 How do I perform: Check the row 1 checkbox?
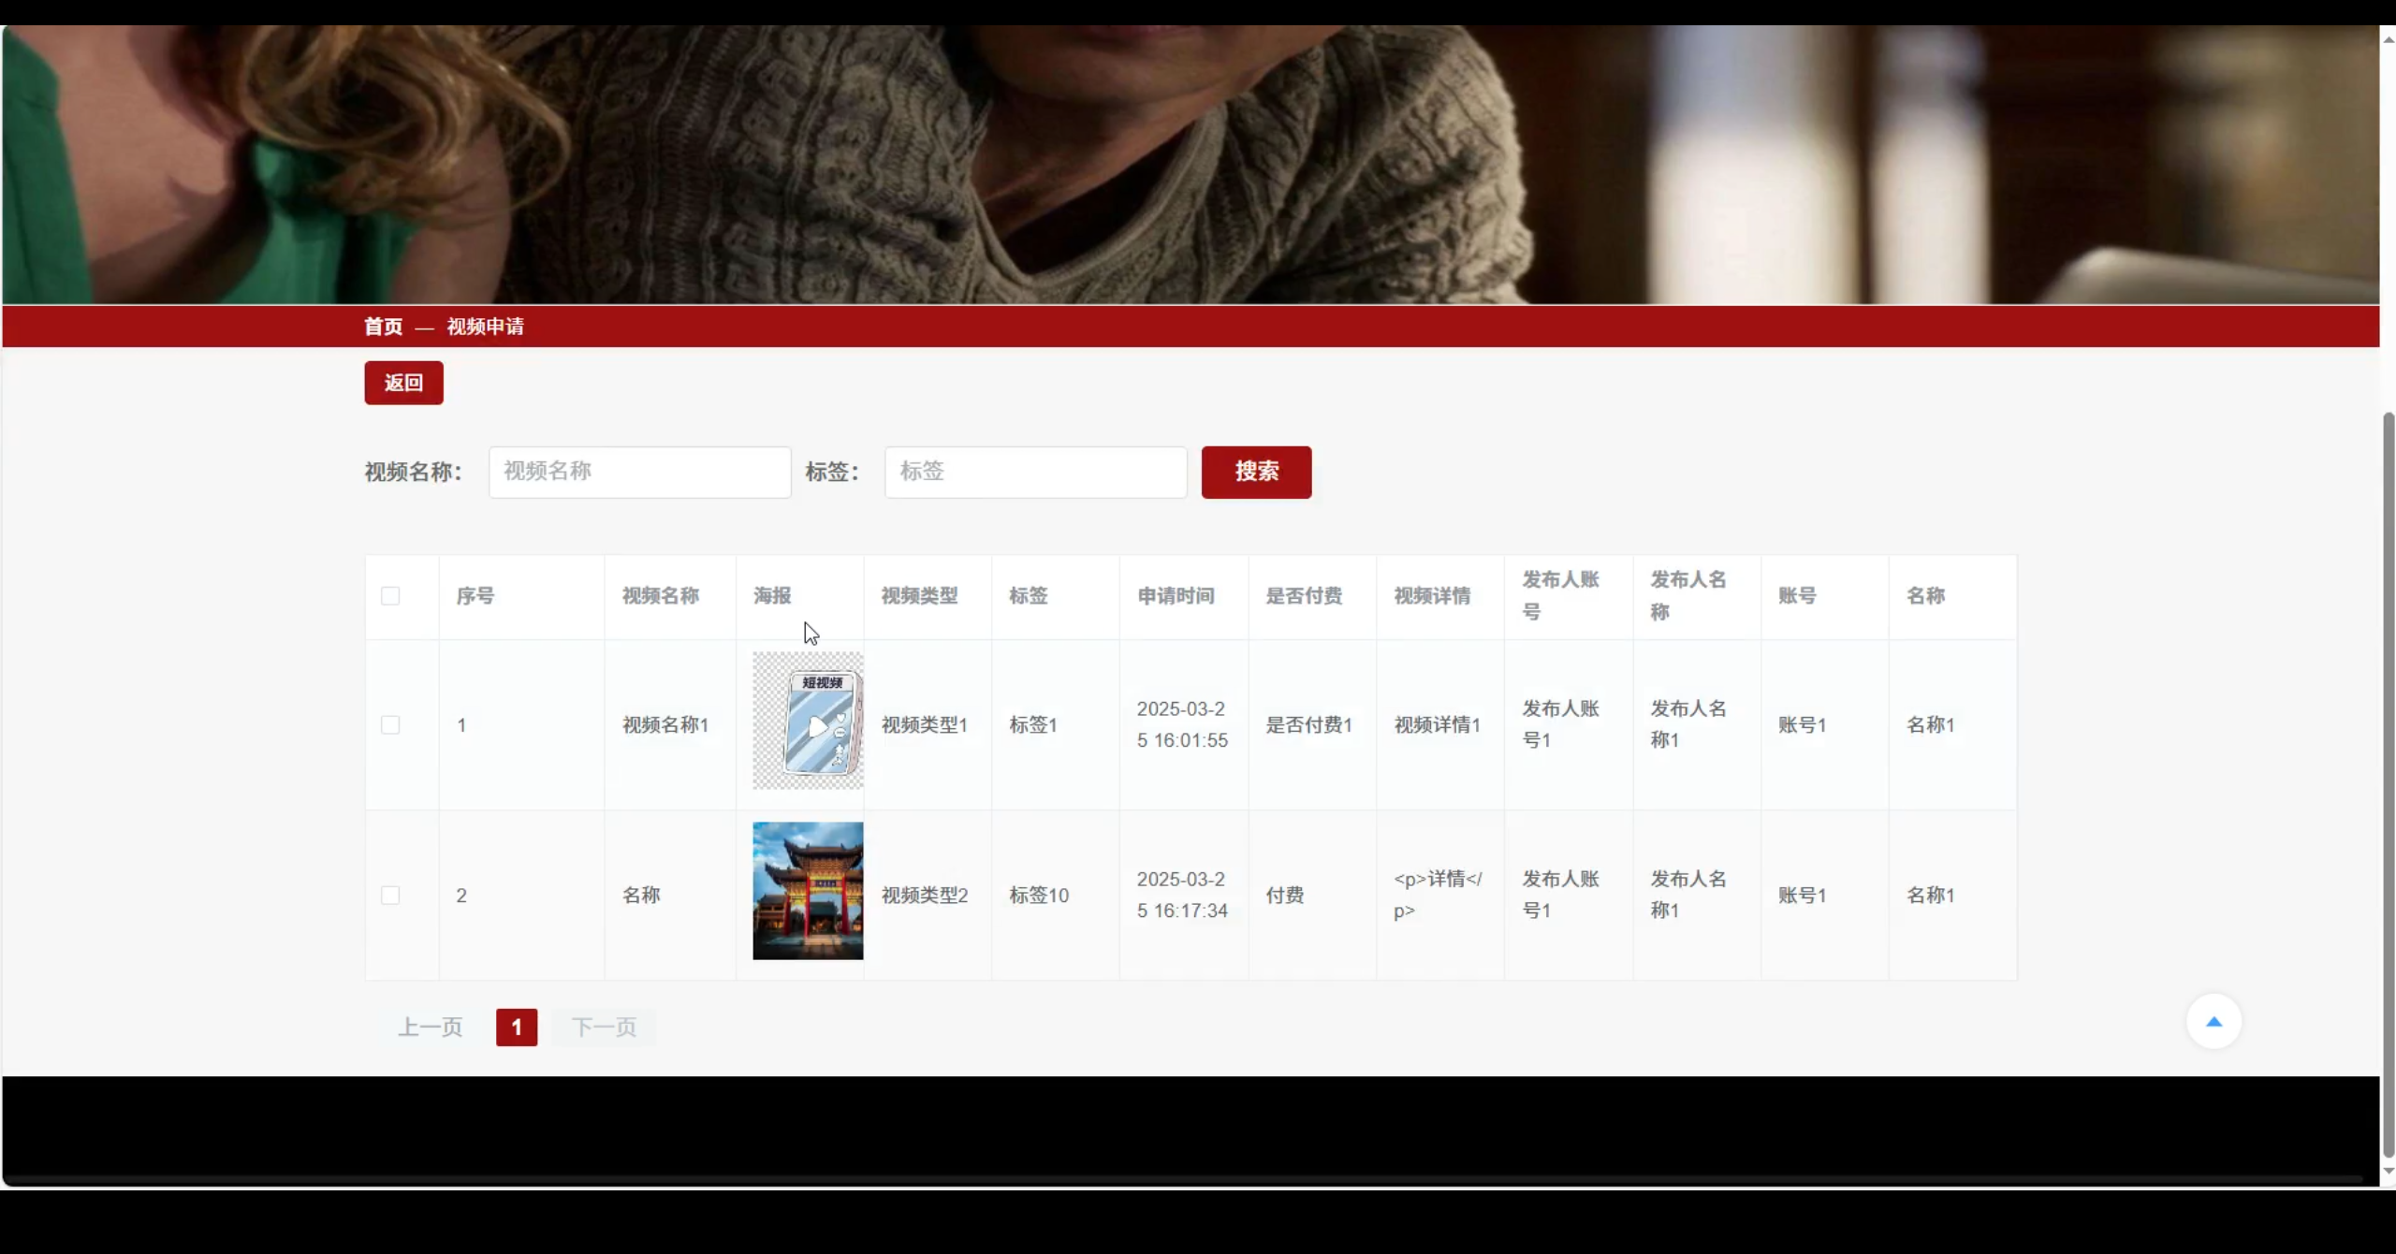(x=390, y=725)
